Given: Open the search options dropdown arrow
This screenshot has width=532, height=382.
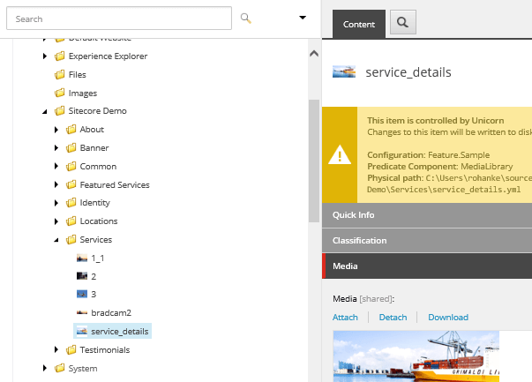Looking at the screenshot, I should [303, 17].
